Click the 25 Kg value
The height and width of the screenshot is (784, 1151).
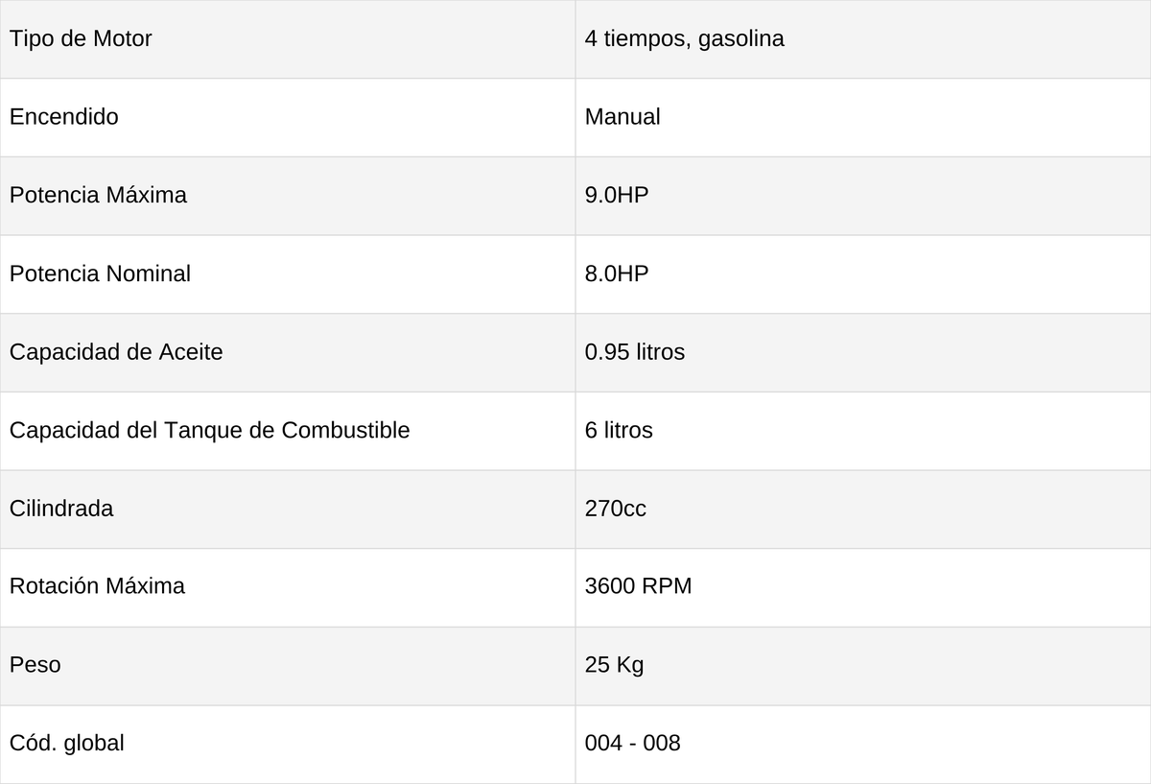point(614,664)
